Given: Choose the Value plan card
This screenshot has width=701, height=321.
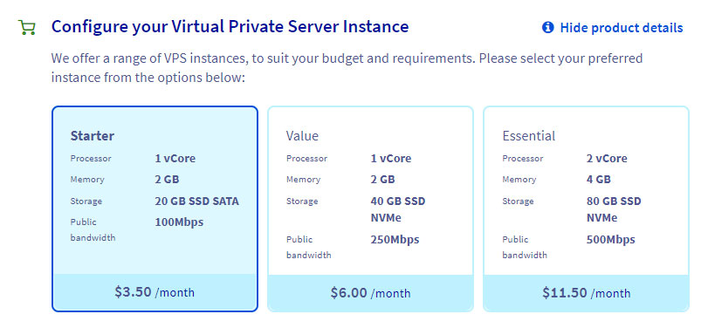Looking at the screenshot, I should point(370,208).
